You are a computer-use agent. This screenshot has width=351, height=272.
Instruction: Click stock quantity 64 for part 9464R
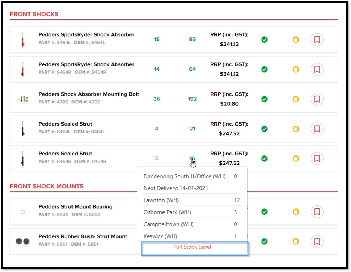[192, 69]
